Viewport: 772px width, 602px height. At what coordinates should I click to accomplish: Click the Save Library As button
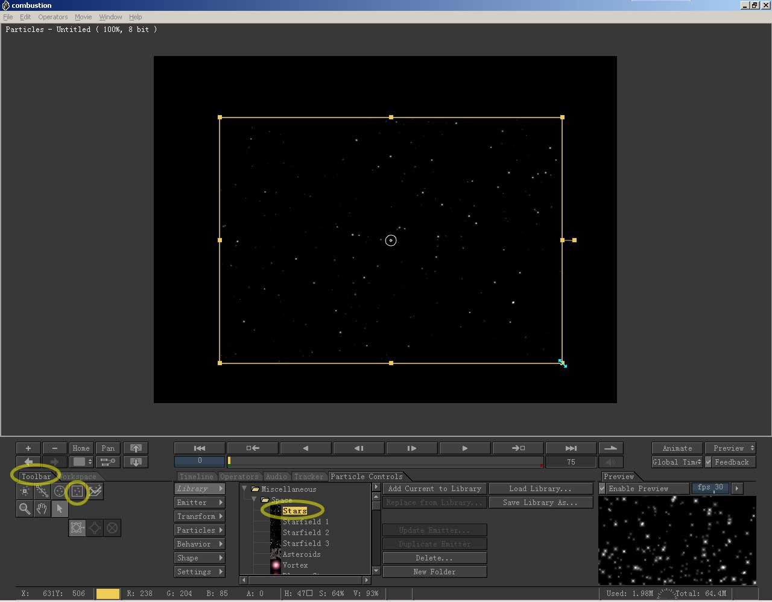540,503
